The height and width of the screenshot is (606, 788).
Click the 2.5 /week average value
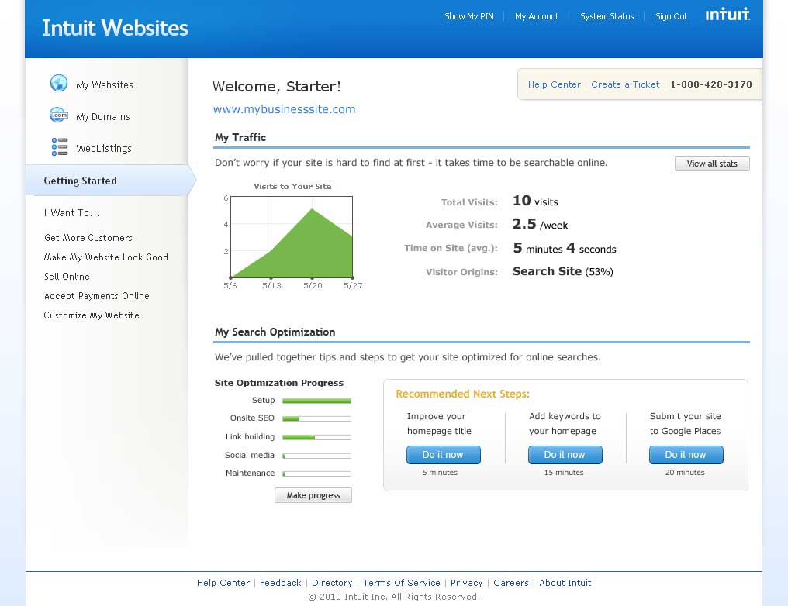pos(540,224)
